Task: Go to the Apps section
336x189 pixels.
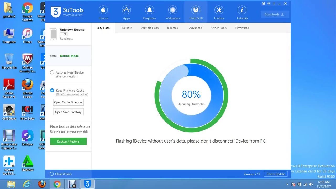Action: click(127, 13)
